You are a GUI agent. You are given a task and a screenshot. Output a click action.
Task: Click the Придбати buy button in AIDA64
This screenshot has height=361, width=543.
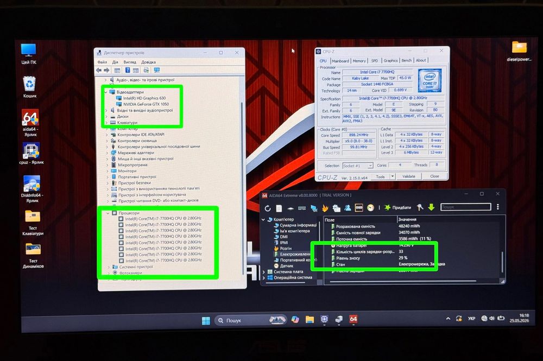(398, 207)
